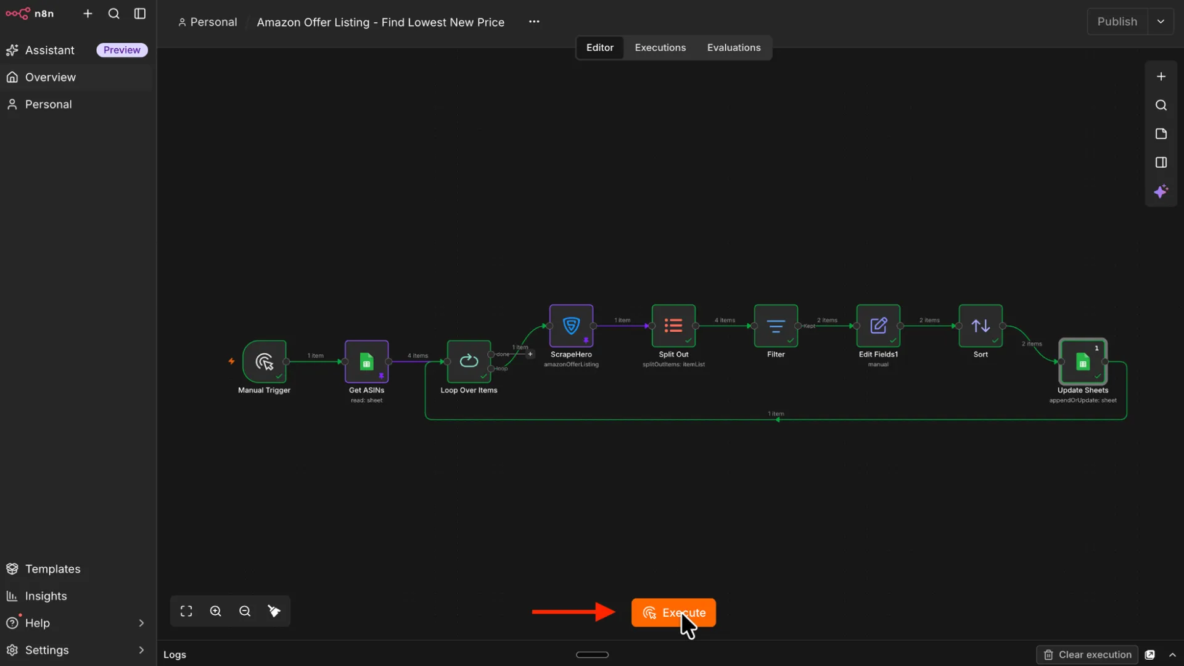Select the Edit Fields1 node

click(x=878, y=326)
